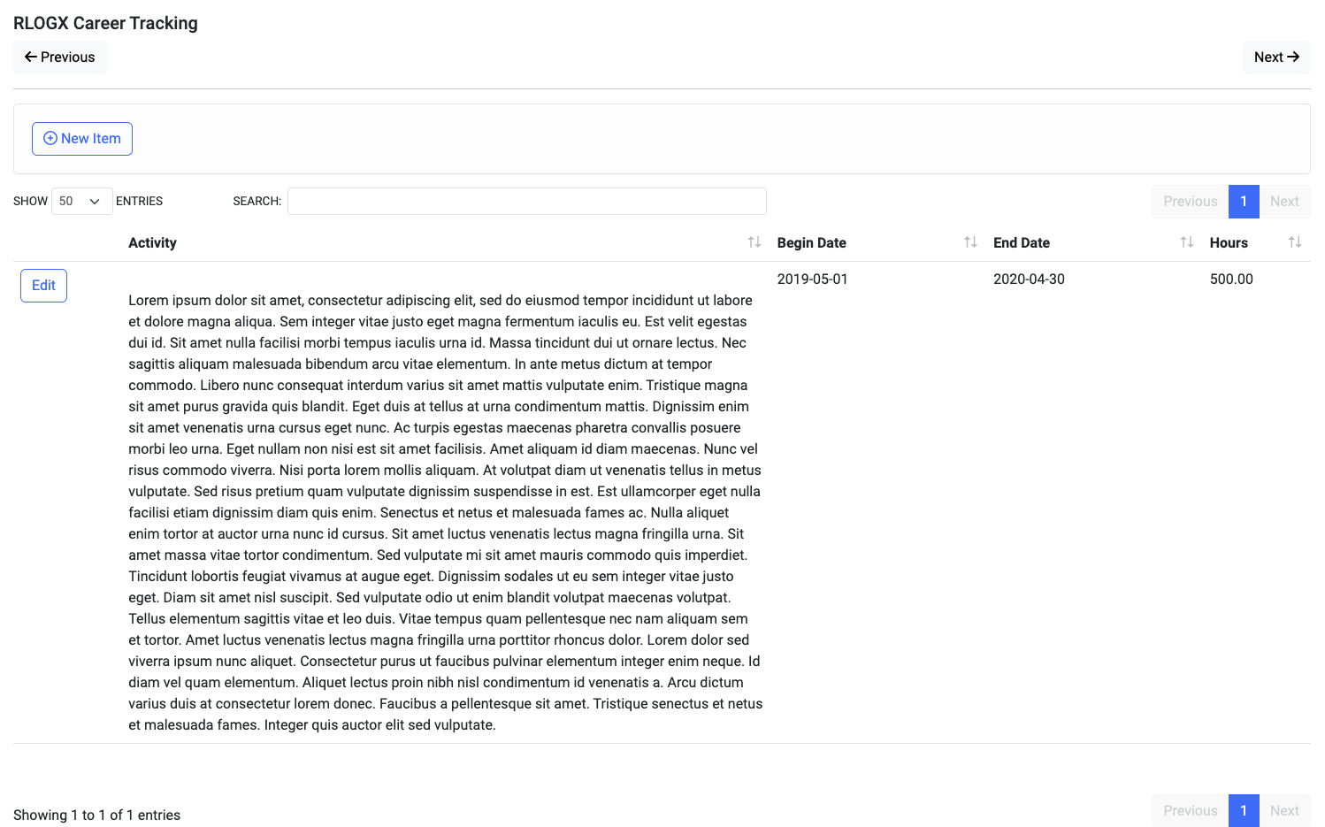The image size is (1325, 827).
Task: Click the begin date cell 2019-05-01
Action: point(812,279)
